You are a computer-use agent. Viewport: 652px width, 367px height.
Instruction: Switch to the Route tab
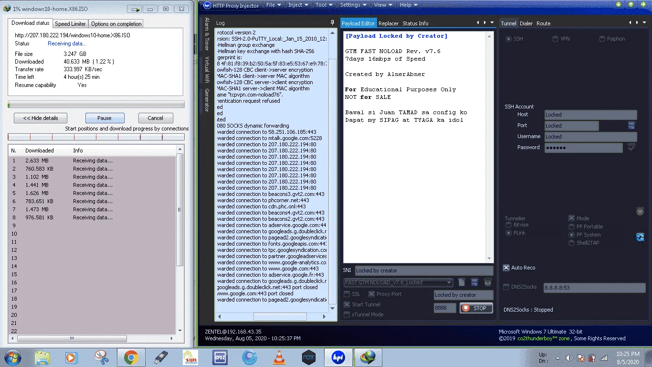(543, 23)
